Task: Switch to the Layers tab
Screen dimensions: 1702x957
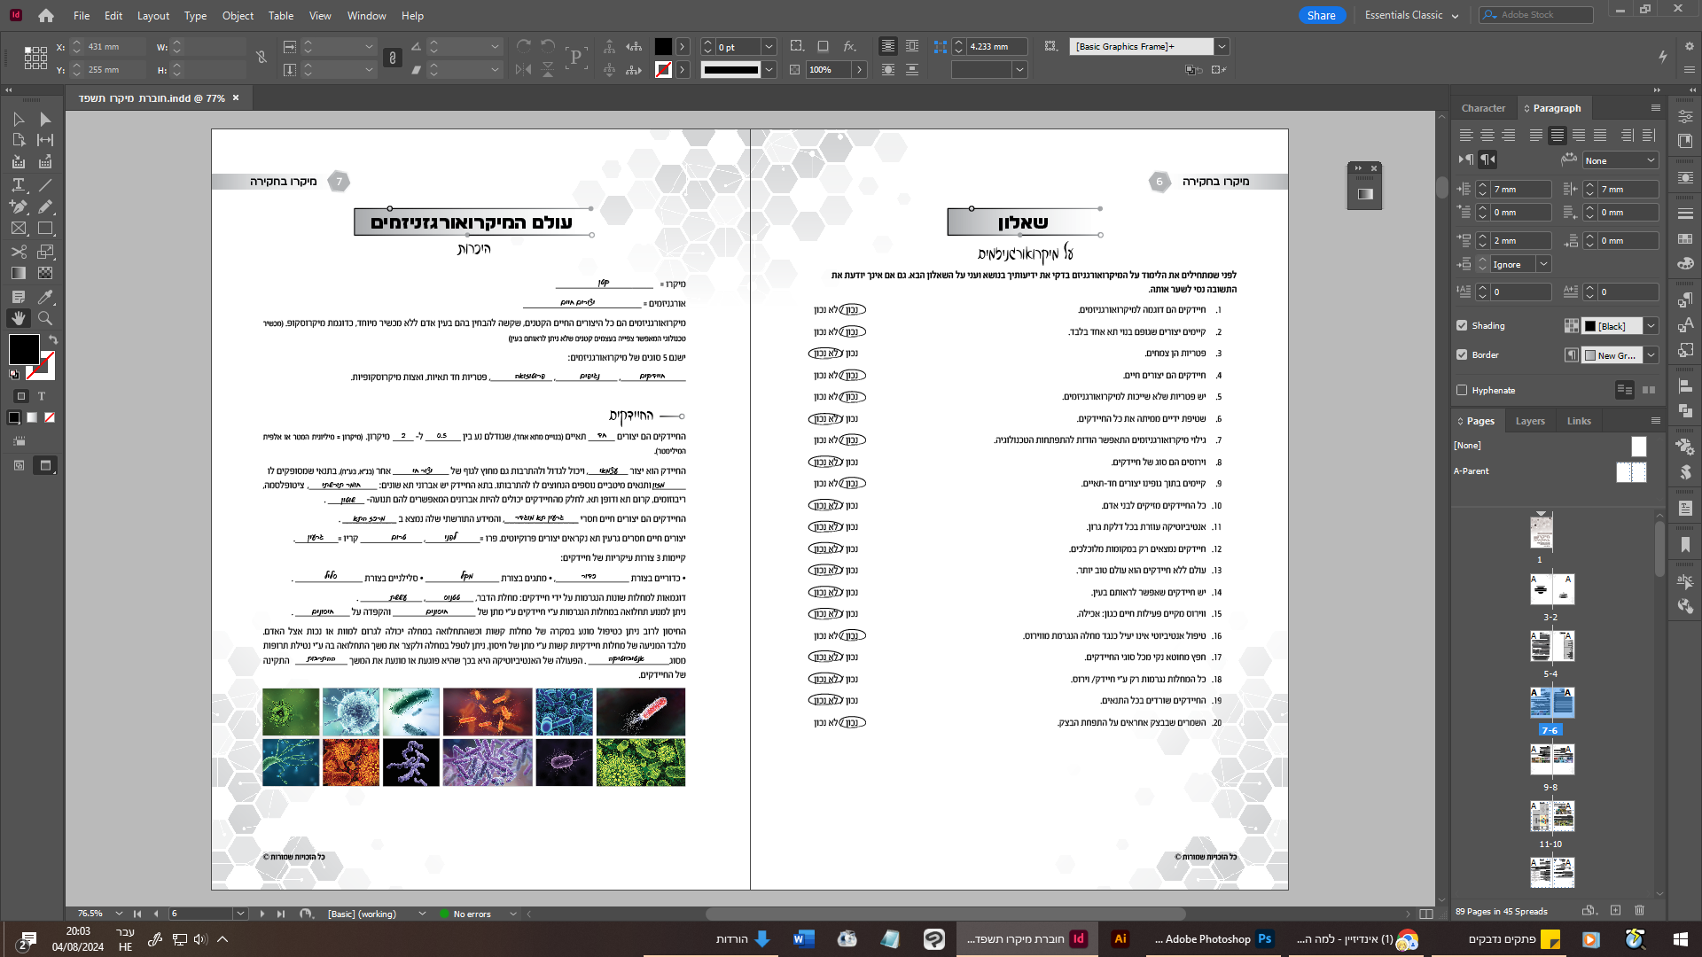Action: pos(1529,421)
